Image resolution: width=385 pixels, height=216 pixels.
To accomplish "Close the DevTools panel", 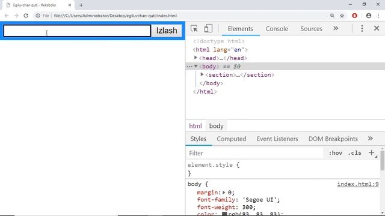I will point(377,28).
